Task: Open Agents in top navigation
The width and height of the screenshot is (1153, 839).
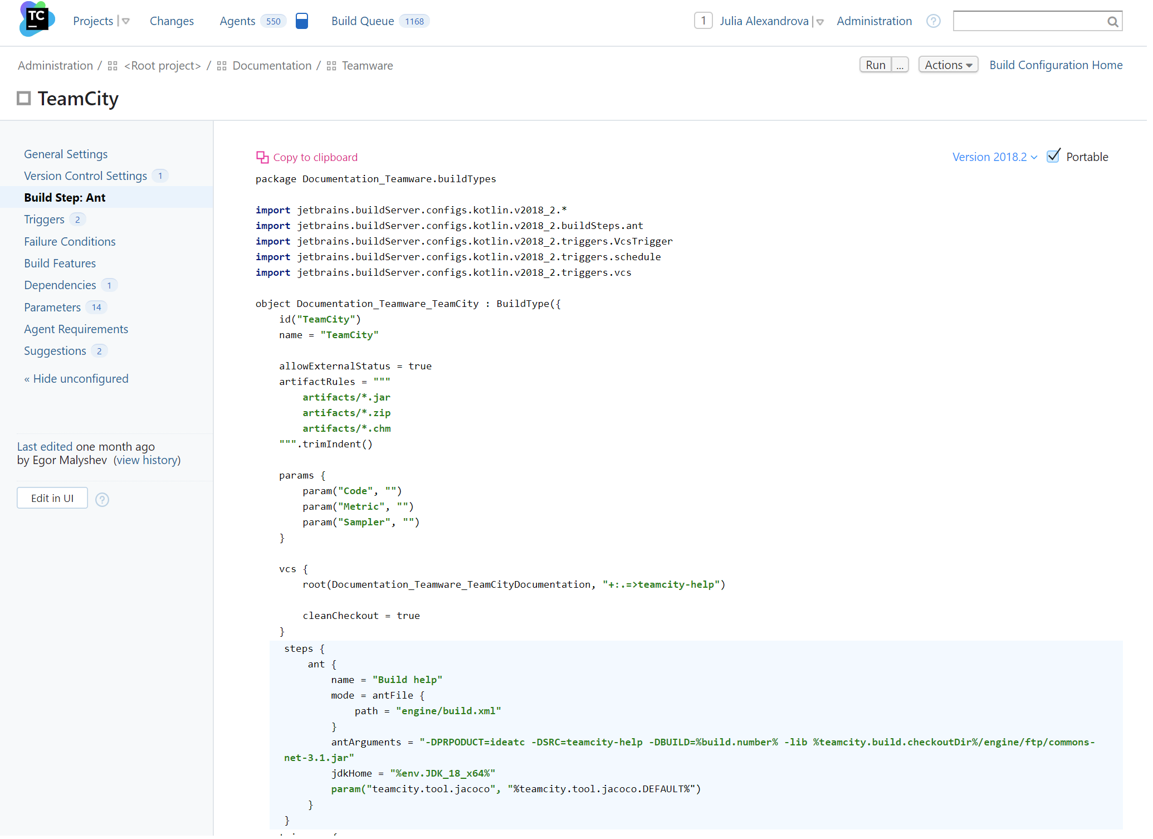Action: [x=238, y=21]
